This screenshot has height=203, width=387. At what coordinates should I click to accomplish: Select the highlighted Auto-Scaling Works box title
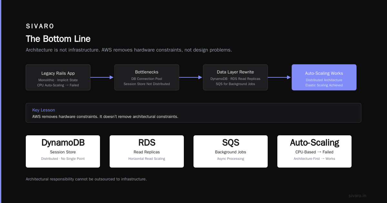tap(324, 73)
